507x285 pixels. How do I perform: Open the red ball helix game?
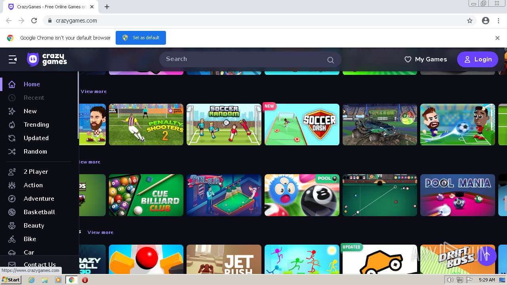[146, 259]
